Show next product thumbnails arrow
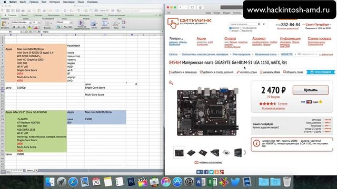Image resolution: width=337 pixels, height=189 pixels. [x=244, y=152]
